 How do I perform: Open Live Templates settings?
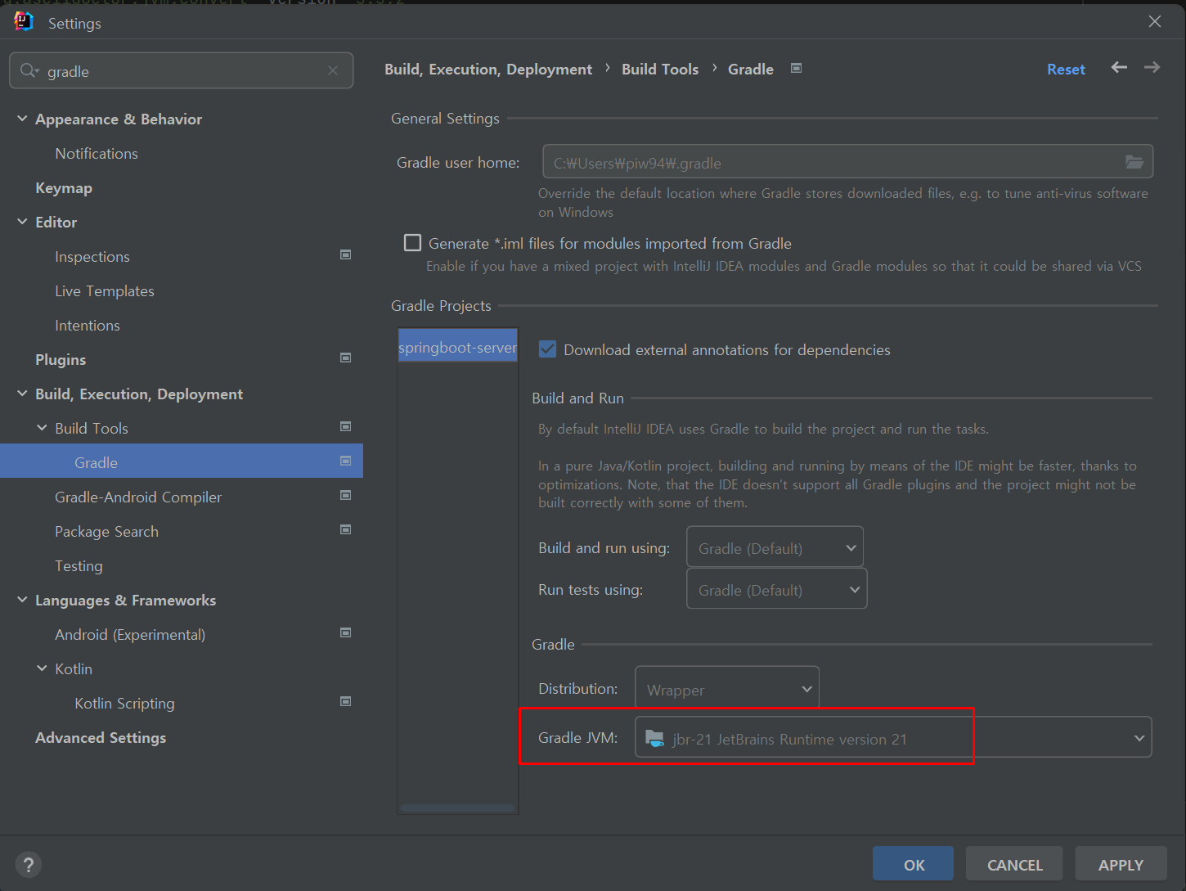pyautogui.click(x=105, y=291)
